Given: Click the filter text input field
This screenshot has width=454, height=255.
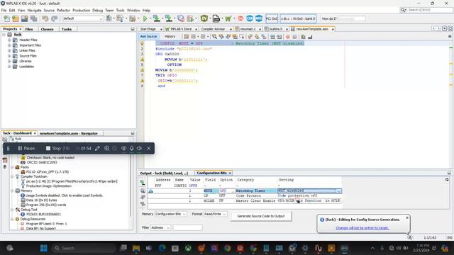Looking at the screenshot, I should (187, 228).
